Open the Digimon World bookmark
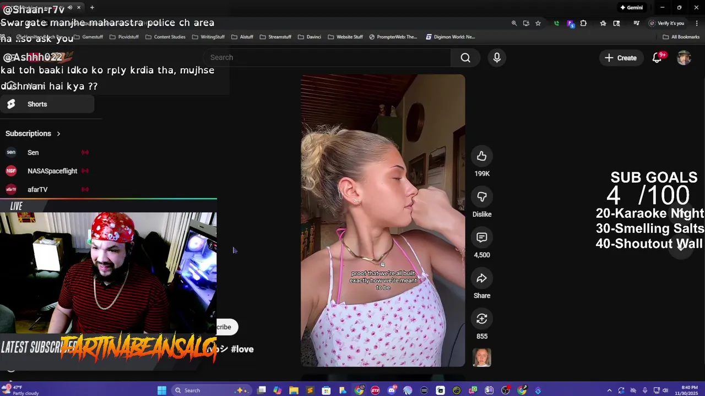Viewport: 705px width, 396px height. pyautogui.click(x=451, y=37)
